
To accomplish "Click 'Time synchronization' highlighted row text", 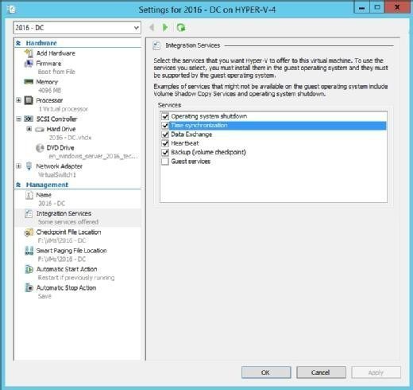I will point(199,126).
